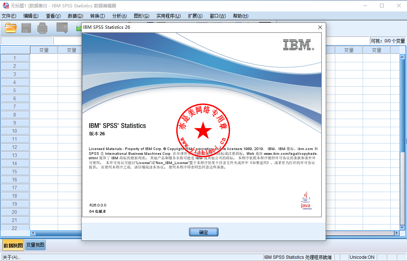The height and width of the screenshot is (261, 407).
Task: Click the Java compatible logo in dialog
Action: tap(306, 201)
